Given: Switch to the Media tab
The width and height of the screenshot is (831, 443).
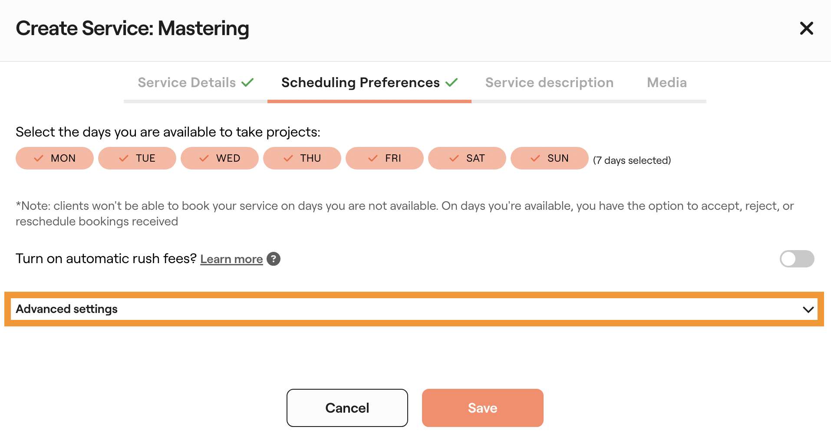Looking at the screenshot, I should point(666,82).
